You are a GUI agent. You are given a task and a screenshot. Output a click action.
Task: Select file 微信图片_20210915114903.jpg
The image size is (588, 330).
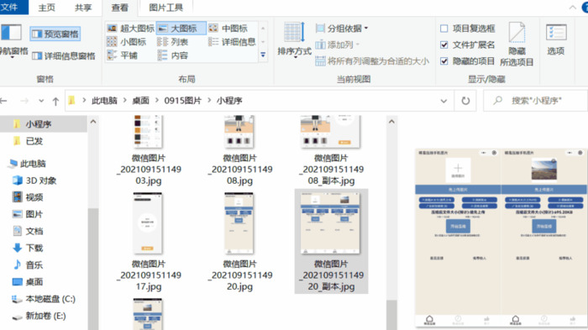tap(149, 151)
